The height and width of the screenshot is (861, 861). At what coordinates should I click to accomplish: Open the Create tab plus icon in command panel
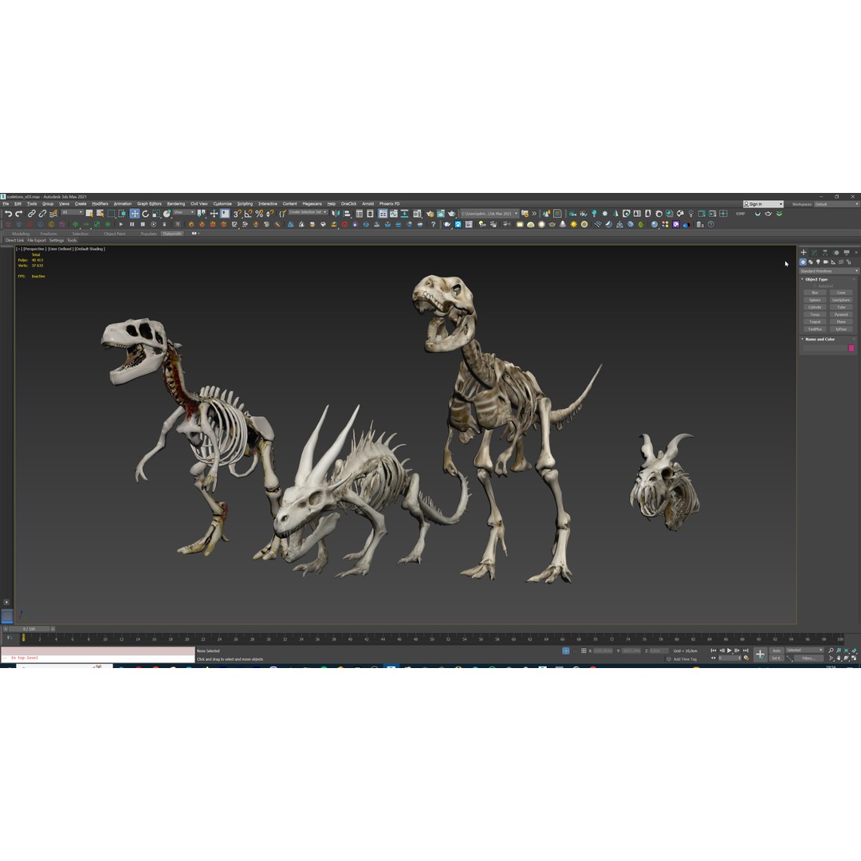coord(804,253)
